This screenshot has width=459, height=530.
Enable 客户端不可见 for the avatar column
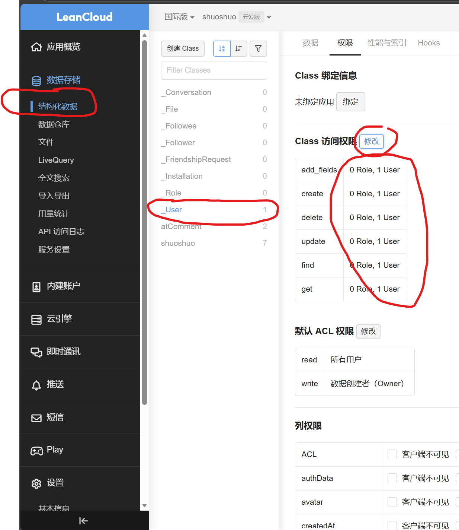pos(392,502)
